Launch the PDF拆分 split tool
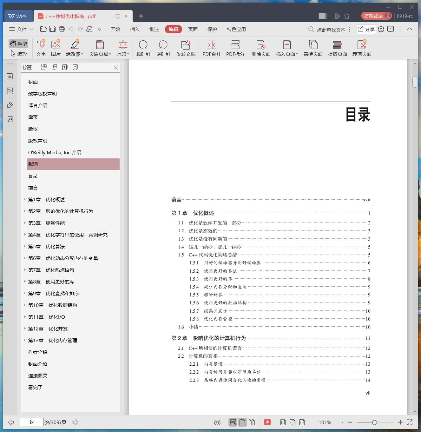Screen dimensions: 421x432 pyautogui.click(x=235, y=48)
